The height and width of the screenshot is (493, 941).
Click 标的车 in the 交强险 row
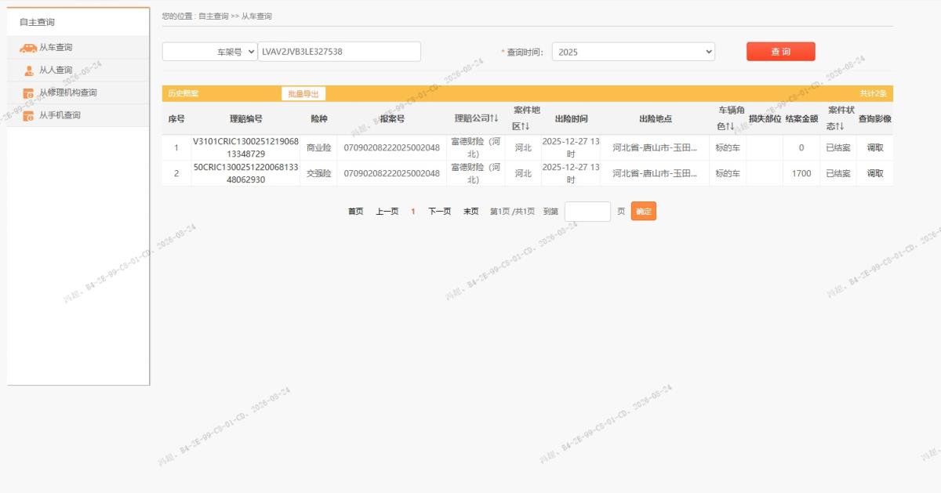[x=728, y=174]
